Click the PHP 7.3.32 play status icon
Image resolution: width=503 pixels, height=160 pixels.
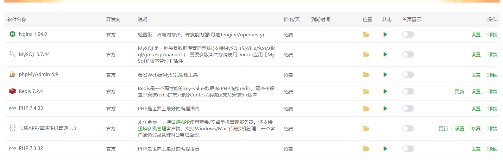click(x=385, y=149)
